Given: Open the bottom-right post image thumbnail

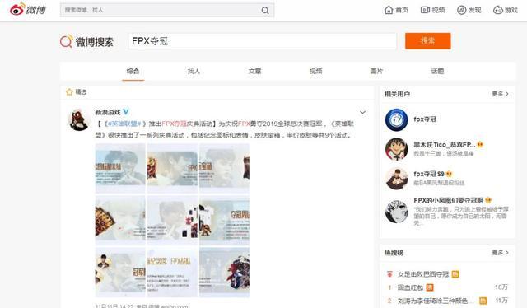Looking at the screenshot, I should point(224,272).
